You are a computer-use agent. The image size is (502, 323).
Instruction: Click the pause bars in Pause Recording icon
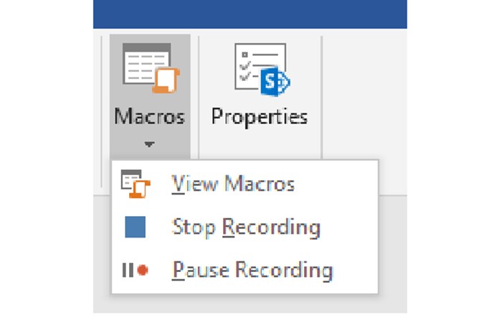127,271
